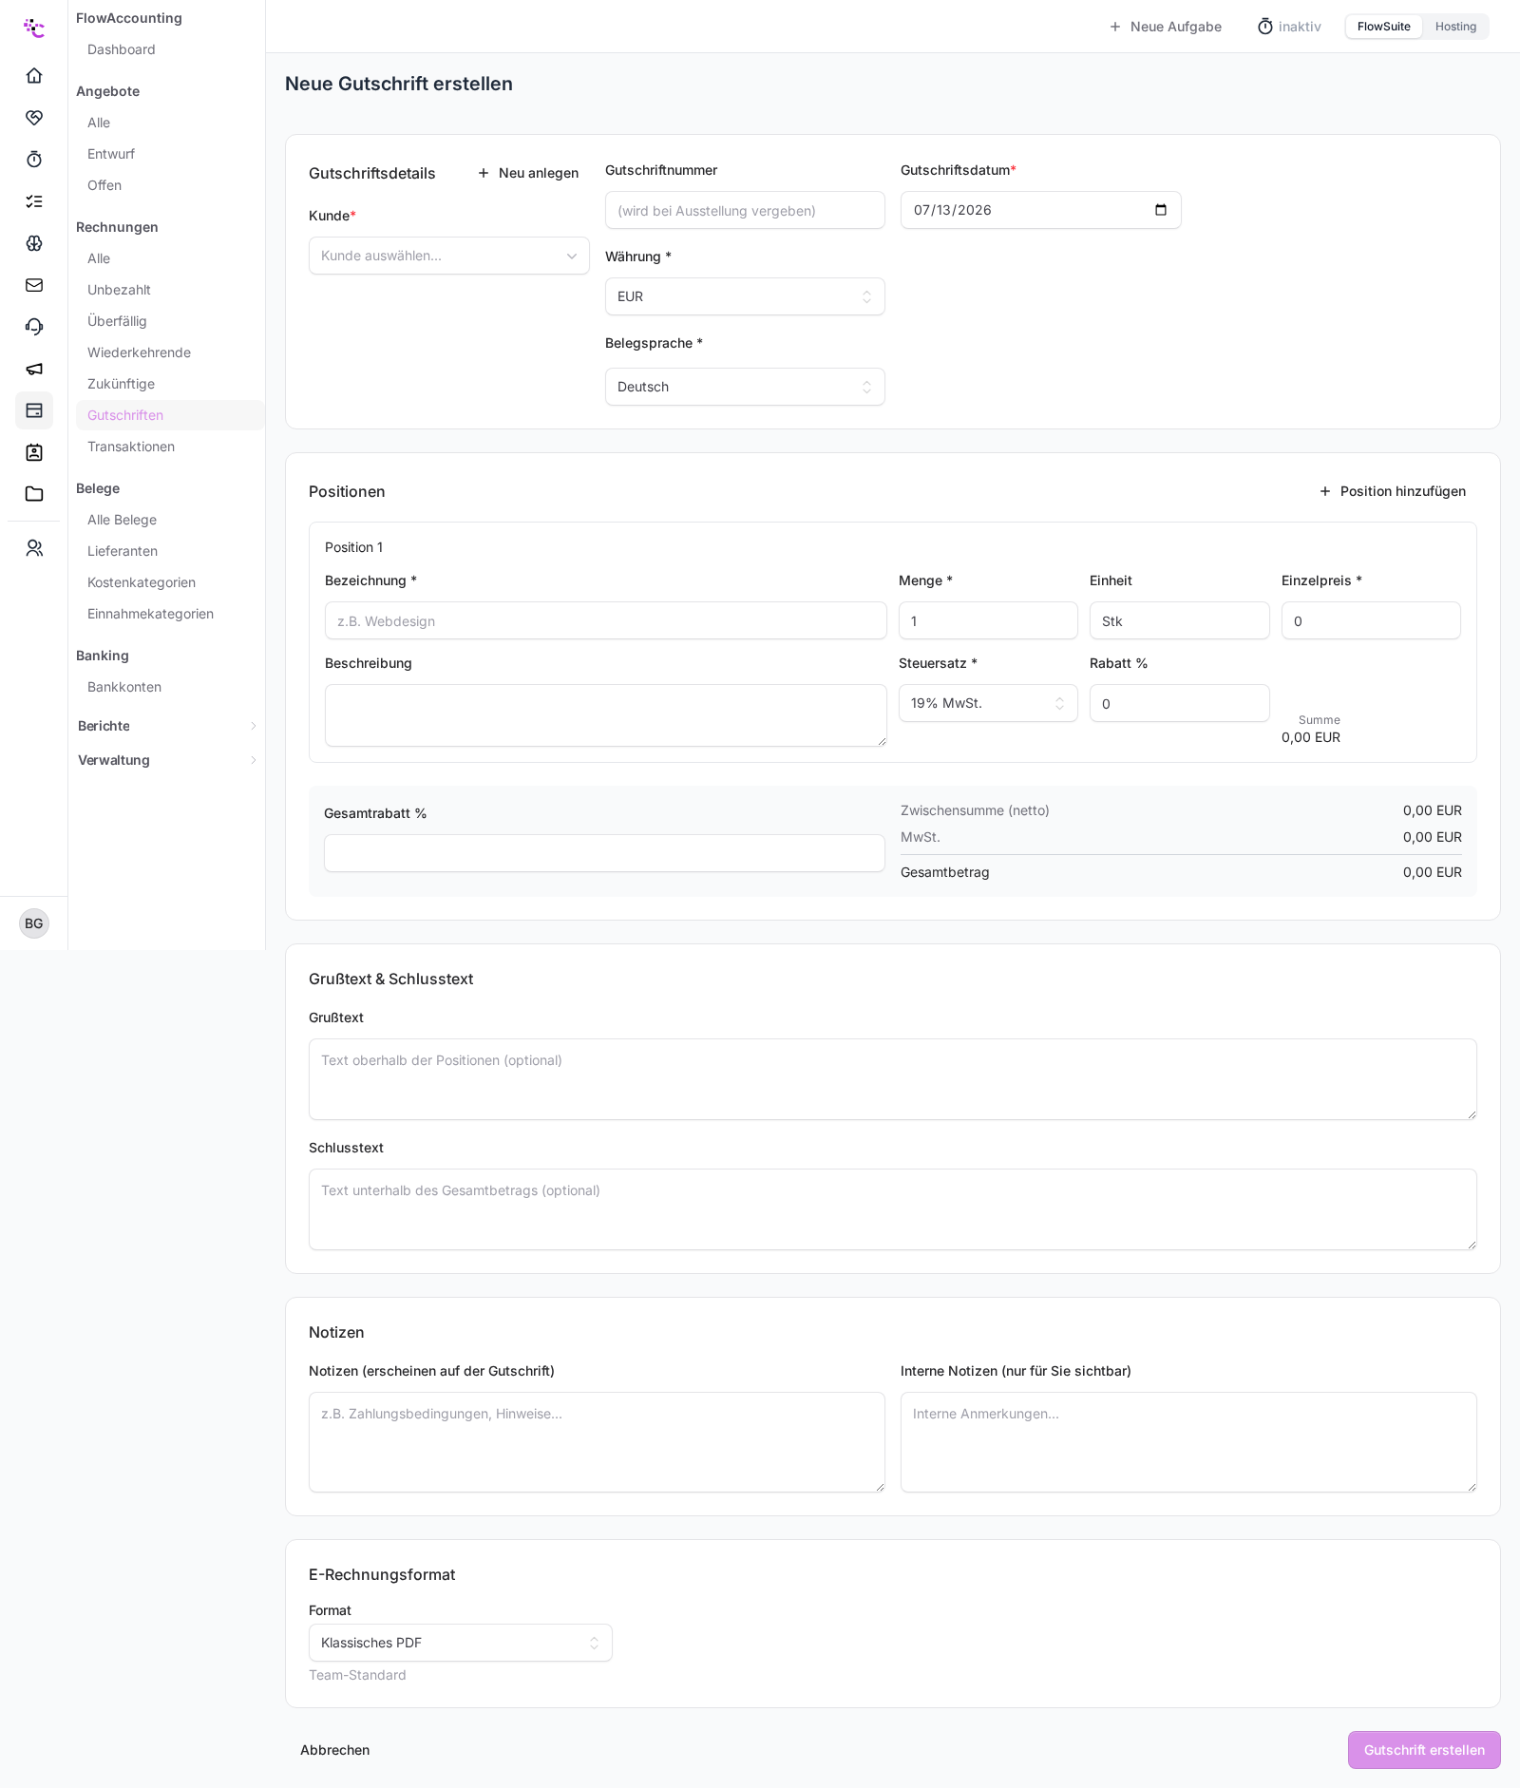This screenshot has width=1520, height=1788.
Task: Click the Gutschrift erstellen button
Action: click(1424, 1750)
